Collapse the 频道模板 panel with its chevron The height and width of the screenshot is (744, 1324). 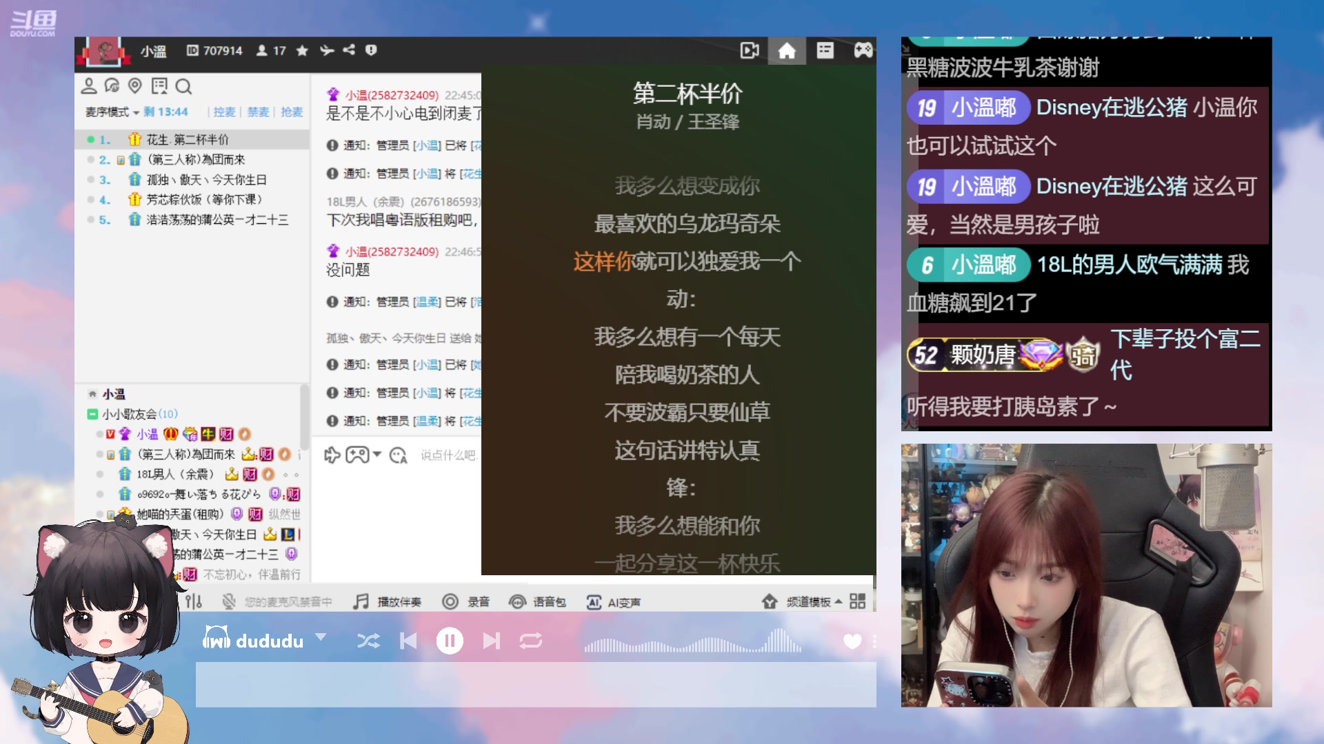837,601
